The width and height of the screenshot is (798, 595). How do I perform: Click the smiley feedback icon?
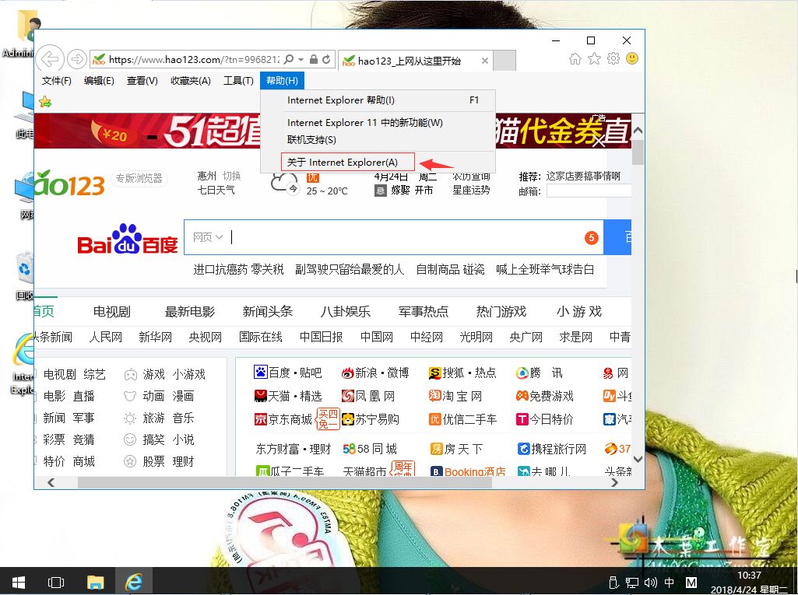coord(632,59)
